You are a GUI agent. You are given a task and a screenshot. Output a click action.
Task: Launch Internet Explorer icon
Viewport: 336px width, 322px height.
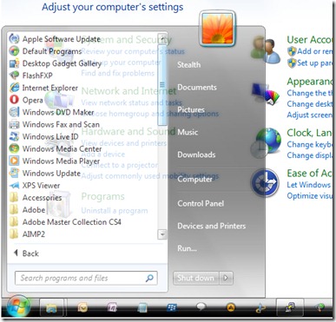(14, 88)
